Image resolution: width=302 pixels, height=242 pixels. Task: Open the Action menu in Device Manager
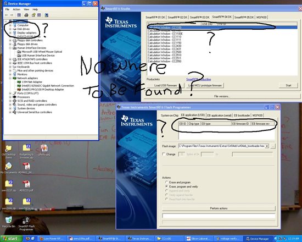16,9
